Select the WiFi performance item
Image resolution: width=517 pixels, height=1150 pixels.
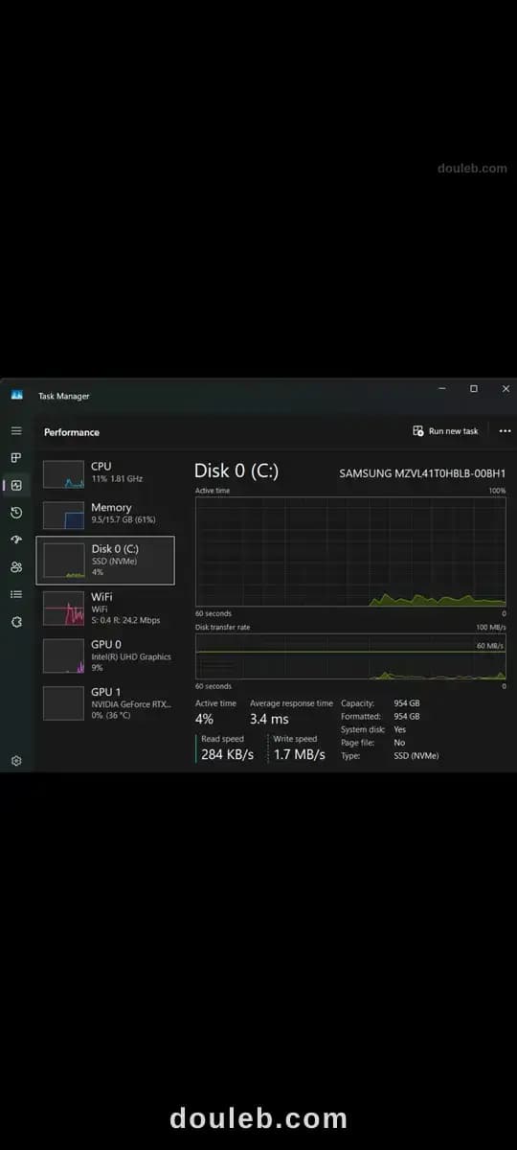pos(105,608)
